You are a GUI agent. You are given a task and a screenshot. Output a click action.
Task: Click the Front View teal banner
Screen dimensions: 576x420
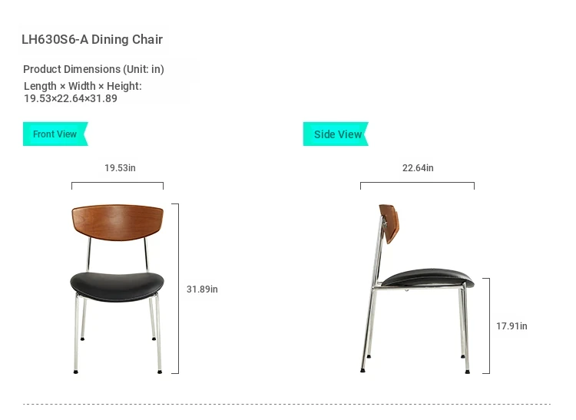pyautogui.click(x=55, y=134)
